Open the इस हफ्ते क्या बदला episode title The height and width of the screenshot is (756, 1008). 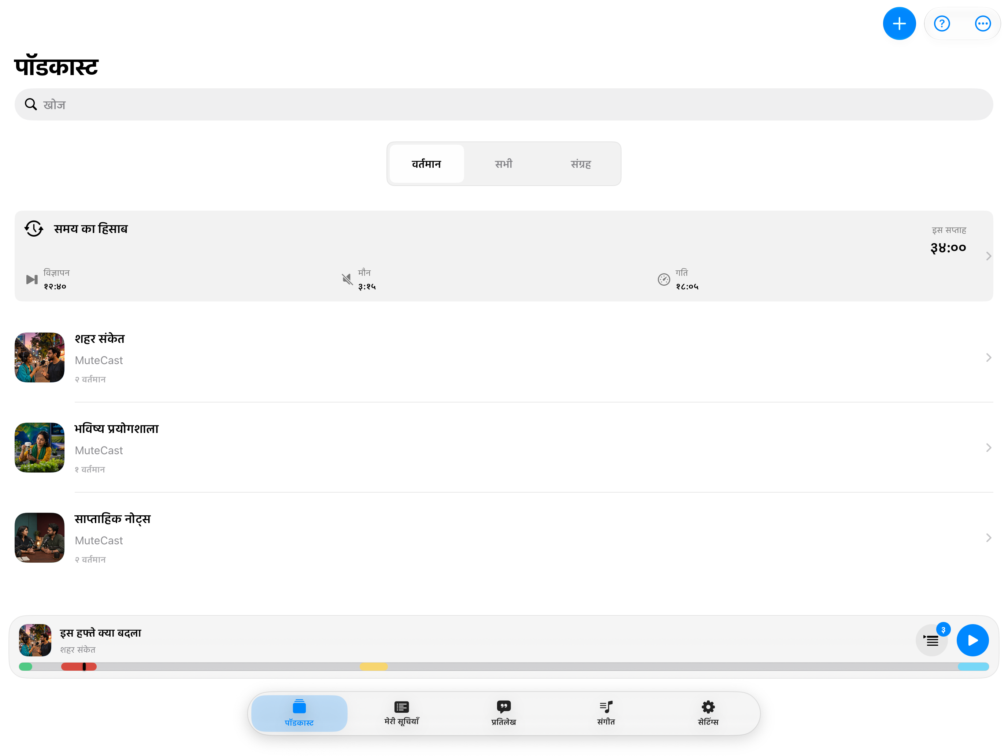pos(101,633)
